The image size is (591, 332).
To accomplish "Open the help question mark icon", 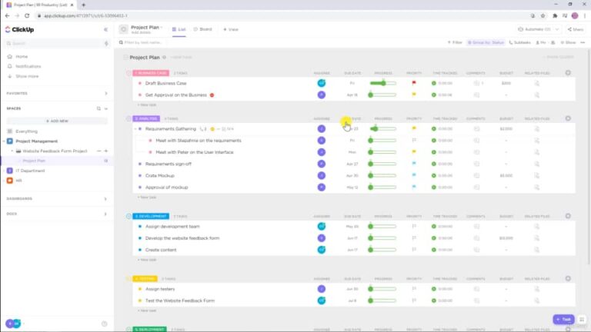I will click(104, 324).
